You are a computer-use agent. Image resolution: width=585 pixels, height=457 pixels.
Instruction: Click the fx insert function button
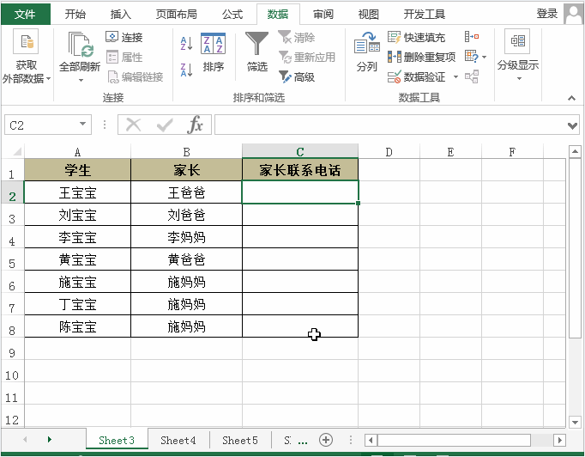pyautogui.click(x=195, y=125)
